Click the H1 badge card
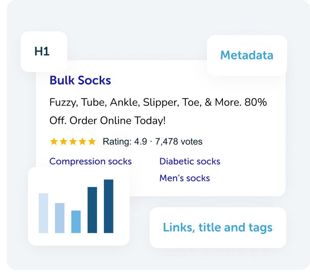Viewport: 310px width, 272px height. tap(44, 51)
